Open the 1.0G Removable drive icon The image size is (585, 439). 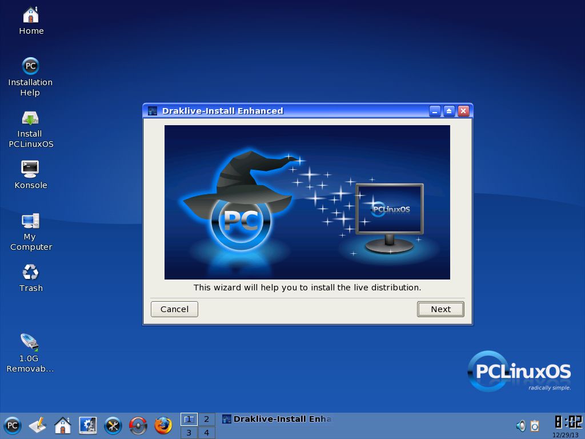[30, 353]
